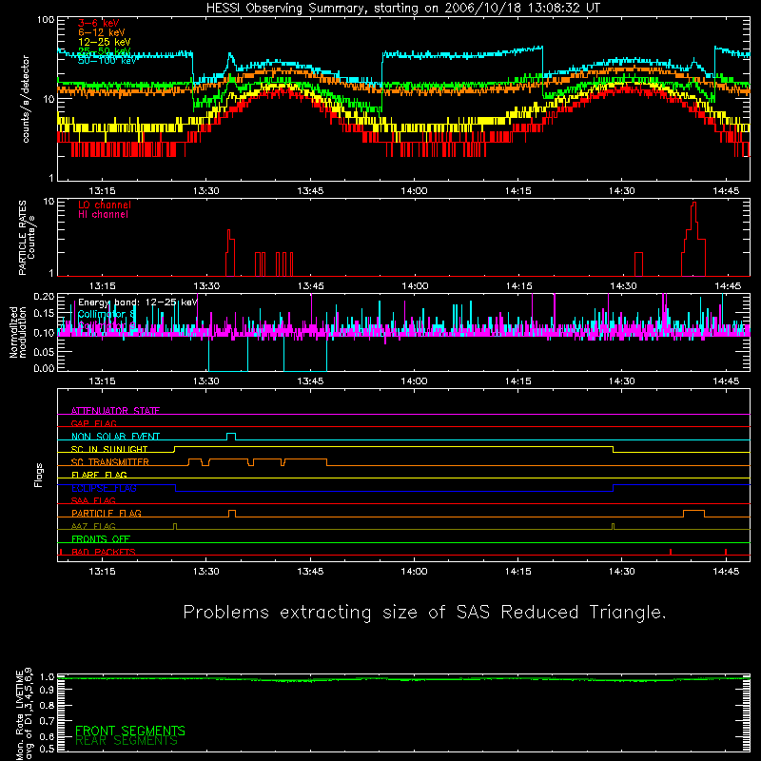This screenshot has width=761, height=761.
Task: Click the "0.05" value on the modulation axis
Action: [44, 352]
